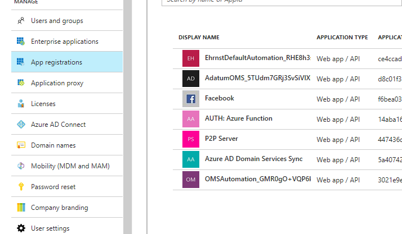Click the App registrations grid icon
The height and width of the screenshot is (234, 402).
click(x=21, y=62)
